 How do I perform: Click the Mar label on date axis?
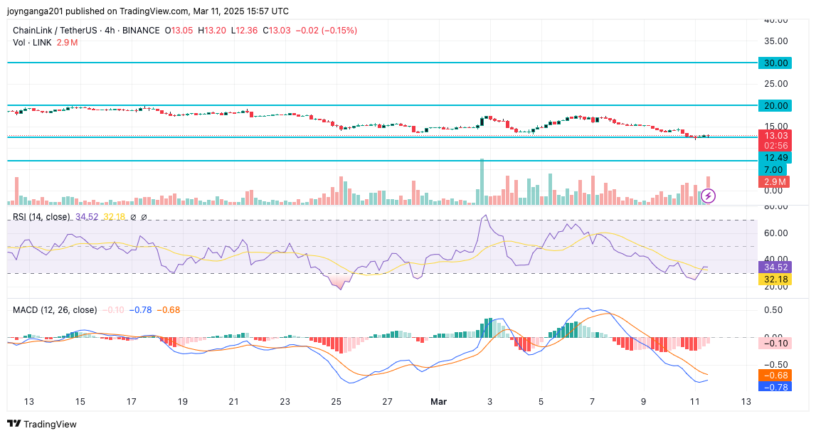pyautogui.click(x=439, y=402)
